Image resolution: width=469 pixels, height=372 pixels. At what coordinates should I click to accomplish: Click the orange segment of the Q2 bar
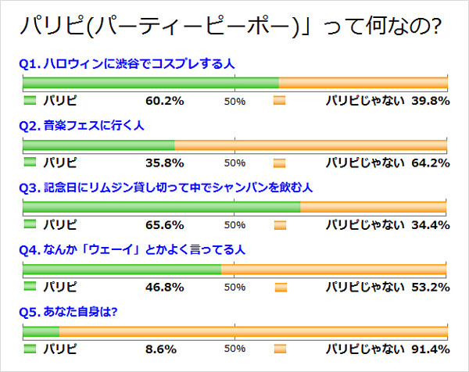(x=310, y=145)
